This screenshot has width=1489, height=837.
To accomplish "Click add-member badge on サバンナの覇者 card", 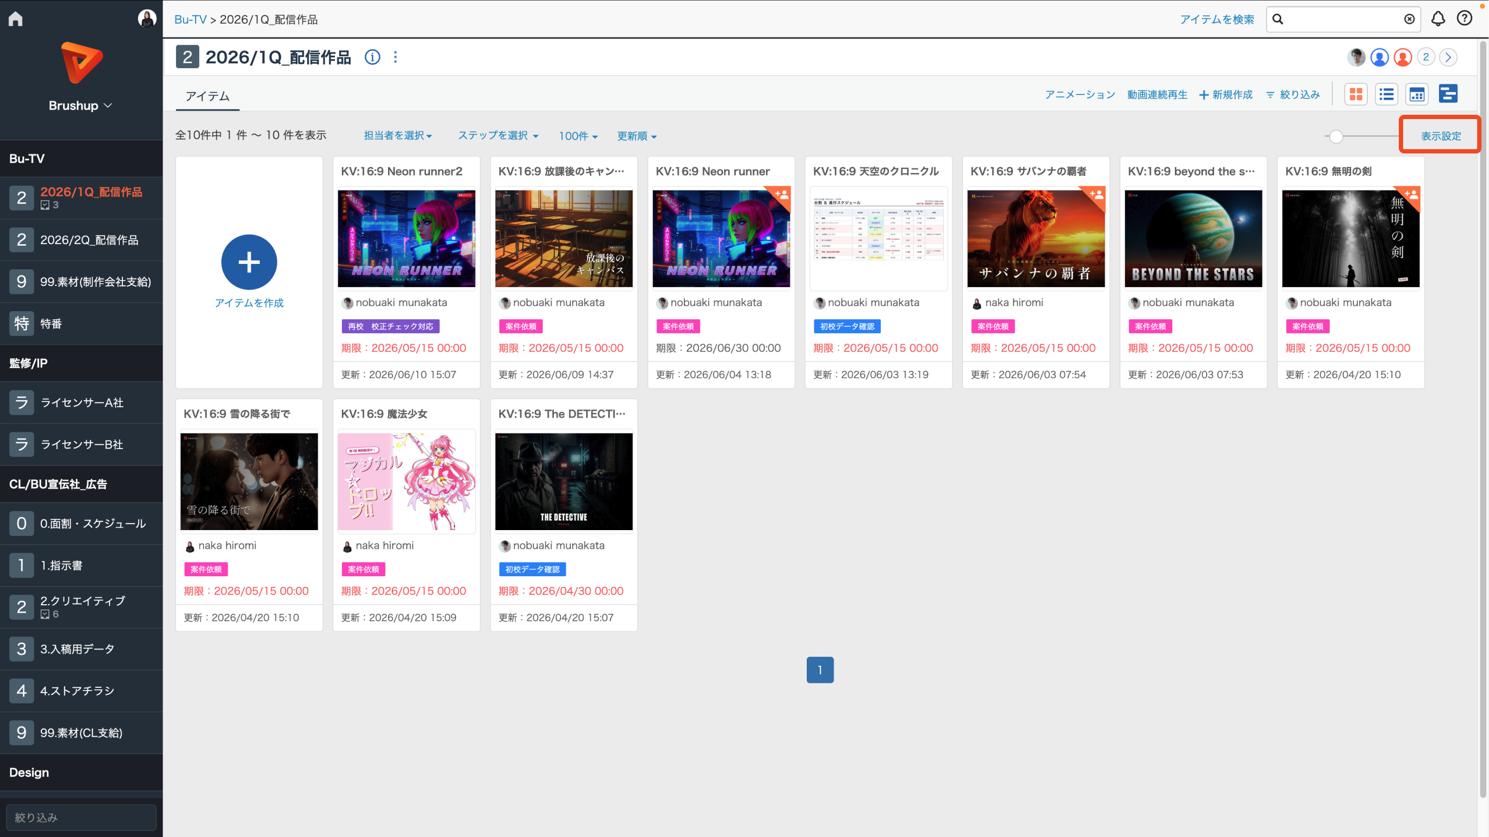I will click(1096, 195).
